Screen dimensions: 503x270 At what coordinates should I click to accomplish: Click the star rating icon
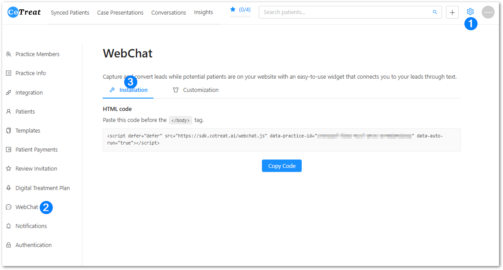(x=233, y=9)
